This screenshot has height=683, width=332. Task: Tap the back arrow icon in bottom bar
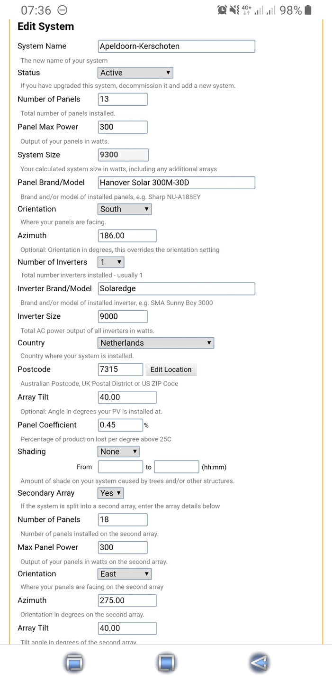coord(259,662)
